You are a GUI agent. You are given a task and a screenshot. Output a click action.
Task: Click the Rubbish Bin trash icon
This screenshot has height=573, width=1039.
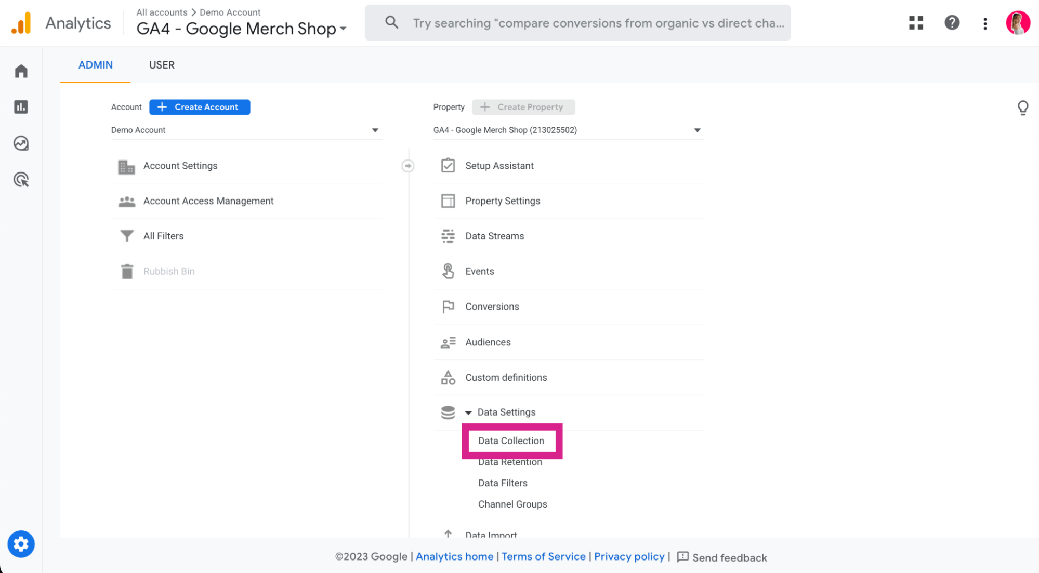click(127, 271)
